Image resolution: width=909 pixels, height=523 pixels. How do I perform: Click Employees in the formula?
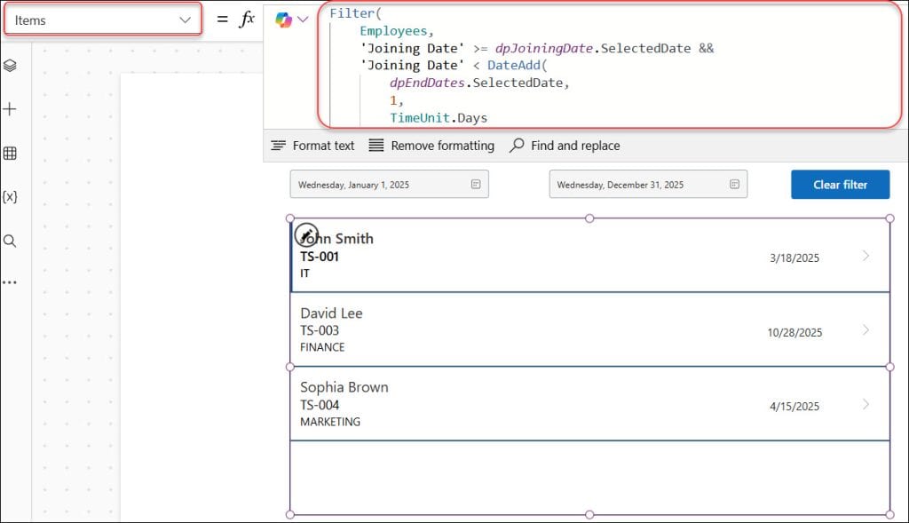[393, 31]
